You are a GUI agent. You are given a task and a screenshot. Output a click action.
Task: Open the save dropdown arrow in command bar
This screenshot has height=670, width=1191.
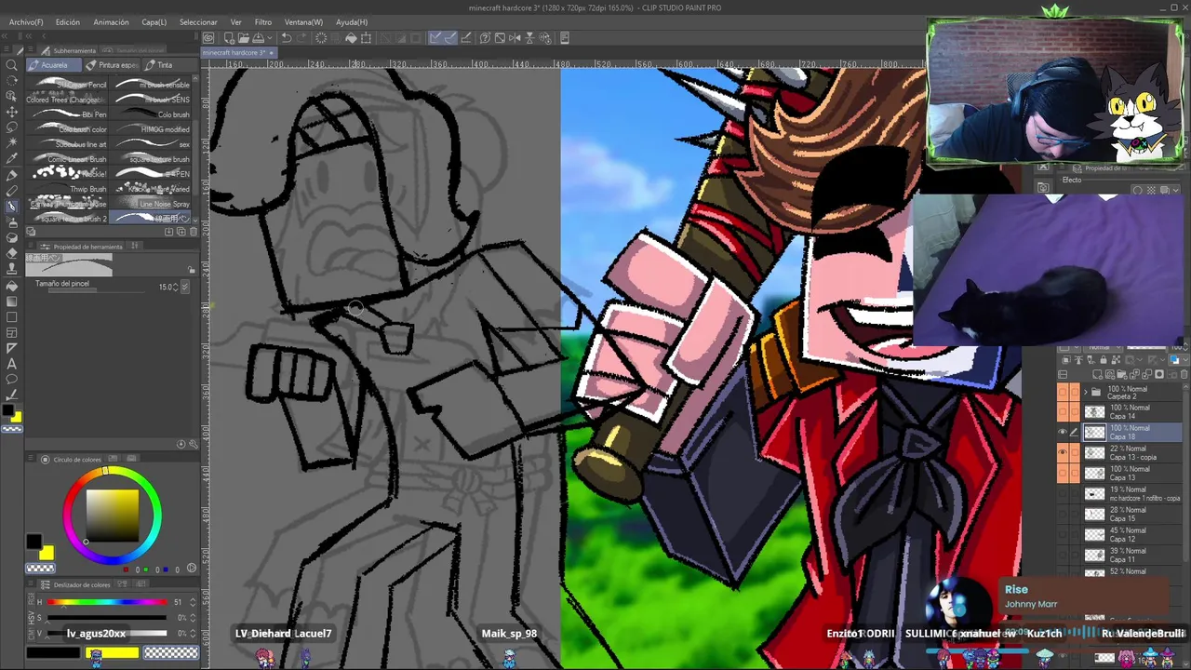coord(271,38)
